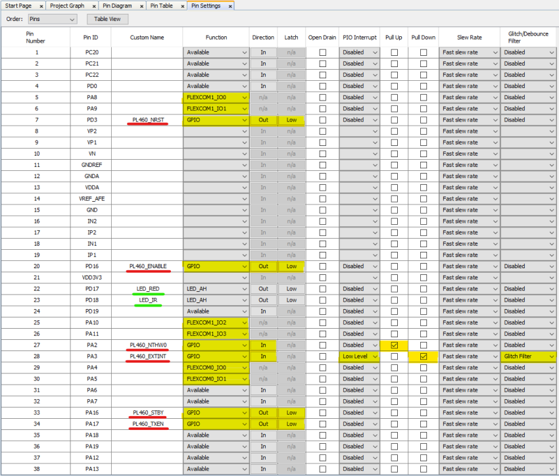
Task: Open Glitch/Debounce Filter dropdown for PC22
Action: pyautogui.click(x=528, y=75)
